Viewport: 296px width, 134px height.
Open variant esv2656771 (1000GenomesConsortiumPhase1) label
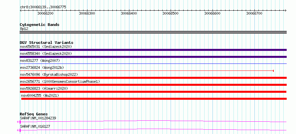pyautogui.click(x=60, y=81)
